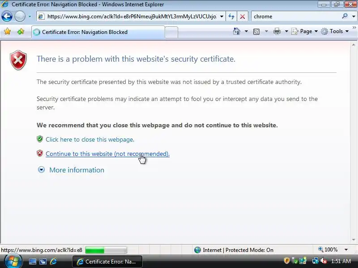This screenshot has height=268, width=358.
Task: Click the magnifier search icon
Action: coord(345,16)
